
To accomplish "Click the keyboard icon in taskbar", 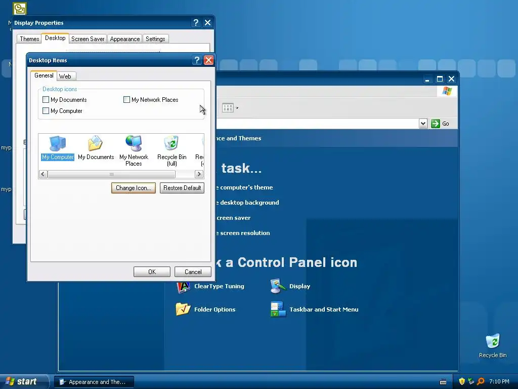I will [x=443, y=382].
